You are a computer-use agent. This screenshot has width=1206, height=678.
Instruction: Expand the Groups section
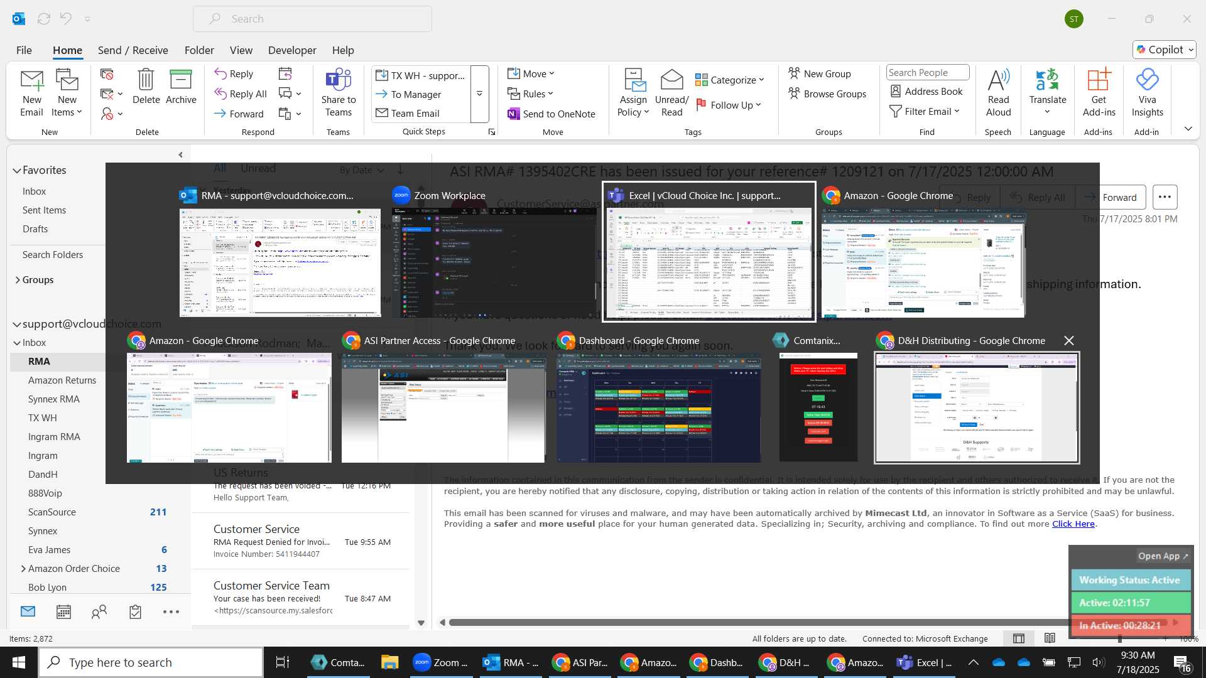click(17, 280)
